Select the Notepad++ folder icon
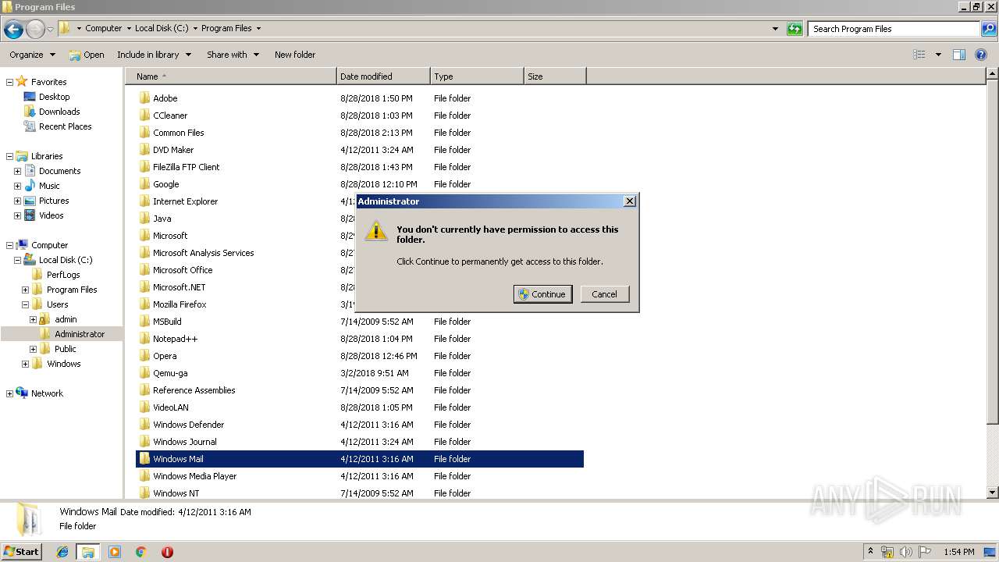Image resolution: width=999 pixels, height=562 pixels. click(x=144, y=339)
